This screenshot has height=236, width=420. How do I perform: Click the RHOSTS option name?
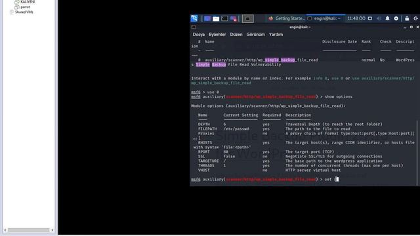point(205,143)
